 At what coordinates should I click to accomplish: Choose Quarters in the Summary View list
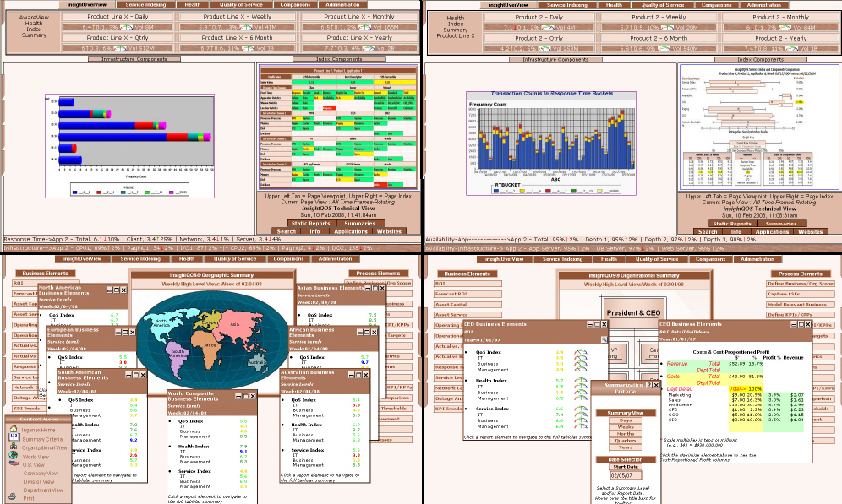[x=626, y=440]
